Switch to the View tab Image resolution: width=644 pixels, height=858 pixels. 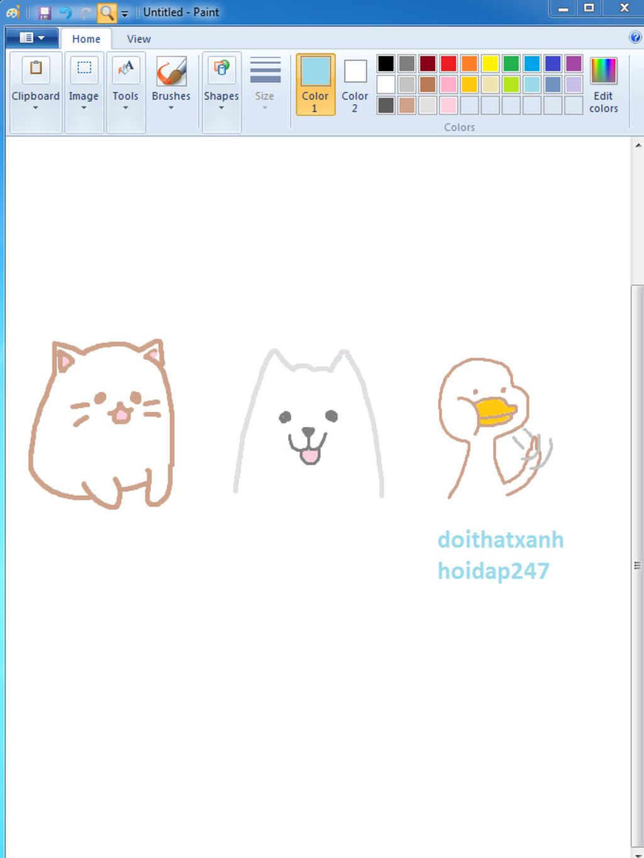coord(138,39)
